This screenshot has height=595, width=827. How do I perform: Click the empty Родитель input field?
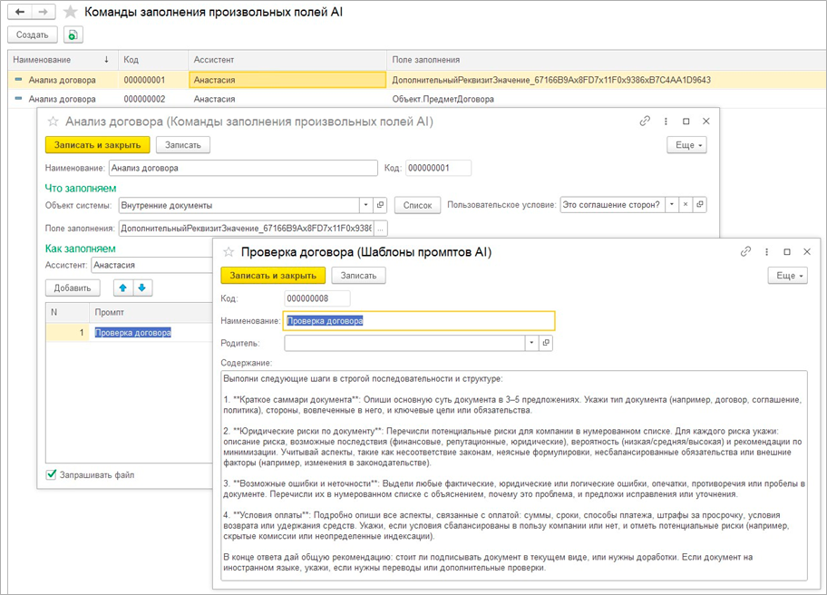404,343
